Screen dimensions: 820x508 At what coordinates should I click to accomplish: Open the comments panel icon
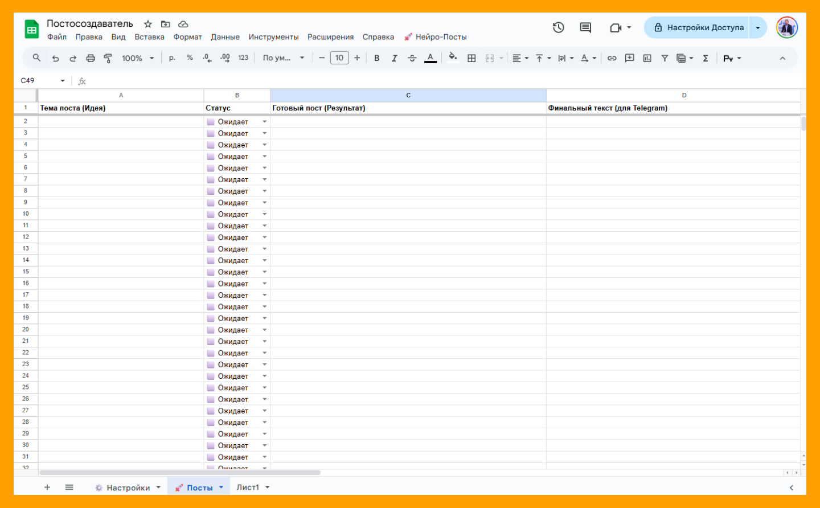click(x=585, y=27)
